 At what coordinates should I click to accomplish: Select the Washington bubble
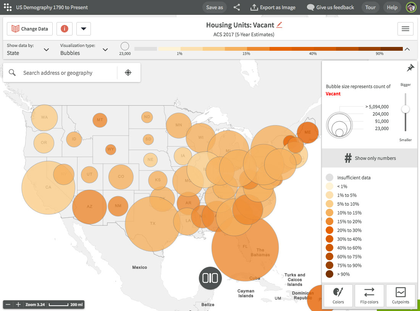44,118
